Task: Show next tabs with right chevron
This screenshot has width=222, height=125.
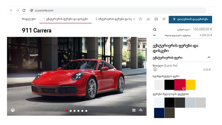Action: [x=134, y=19]
